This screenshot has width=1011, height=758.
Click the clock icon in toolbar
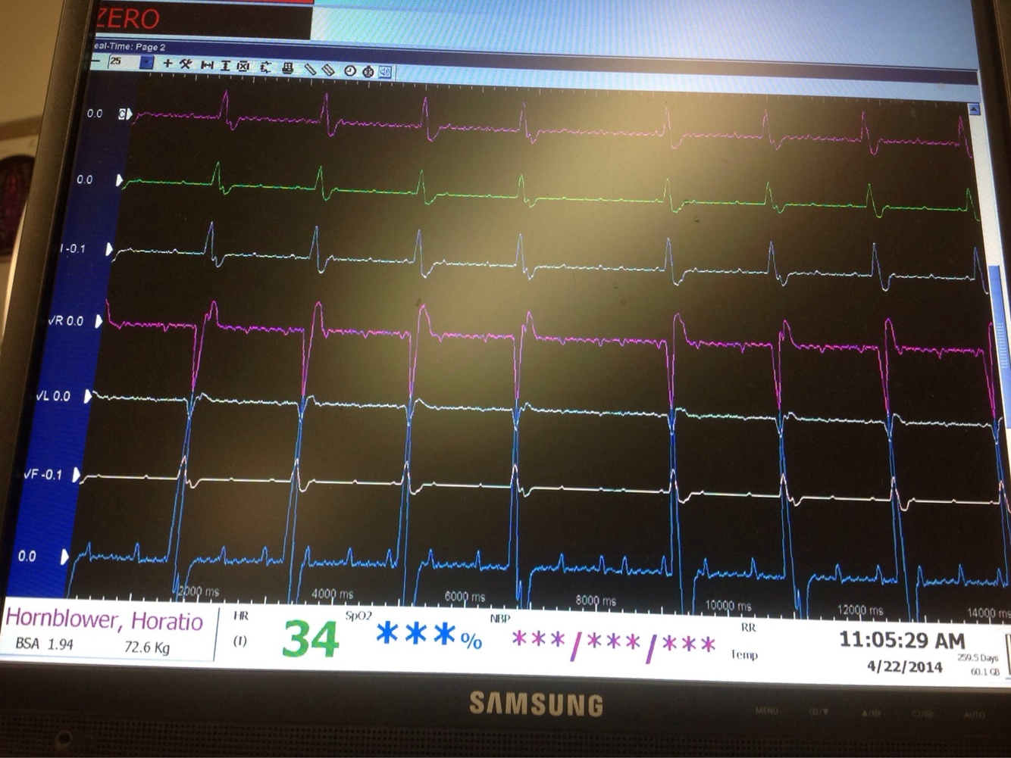(349, 71)
